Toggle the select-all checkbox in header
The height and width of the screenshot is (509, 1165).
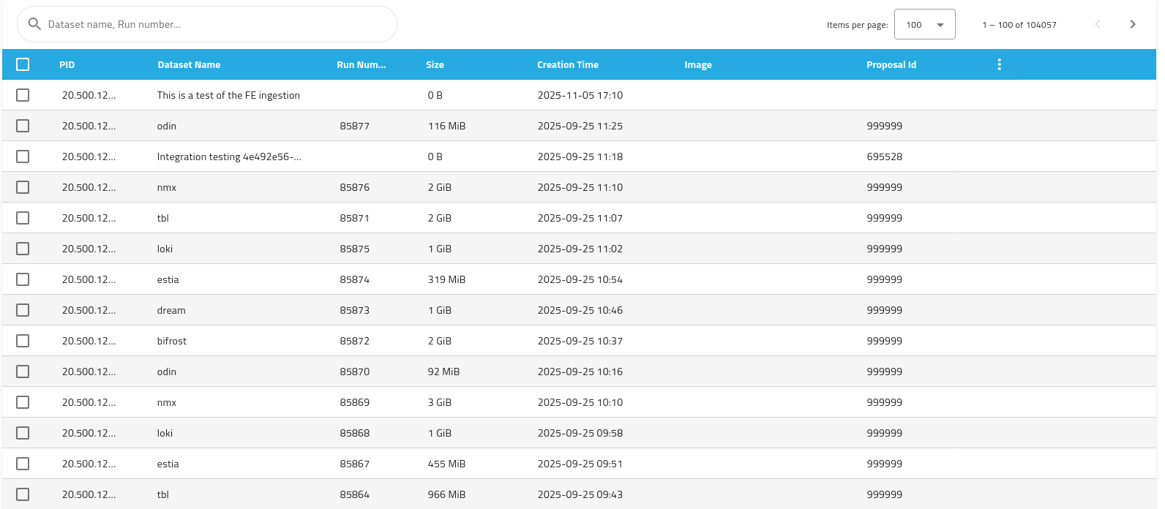pos(23,64)
